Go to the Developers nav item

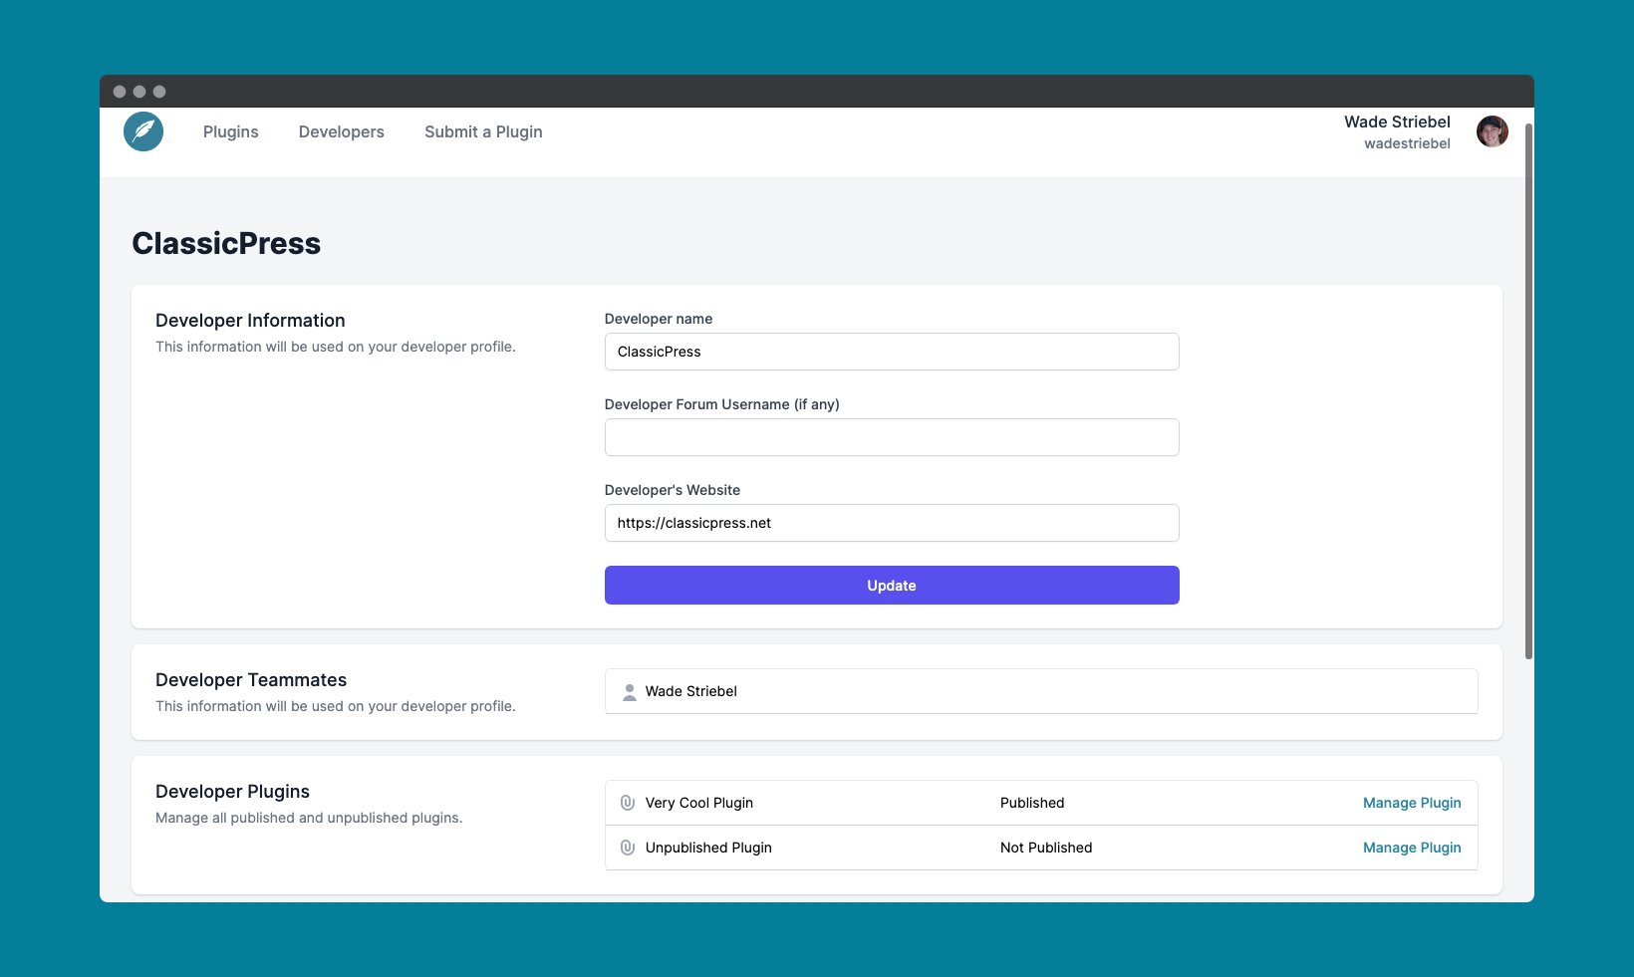coord(341,131)
